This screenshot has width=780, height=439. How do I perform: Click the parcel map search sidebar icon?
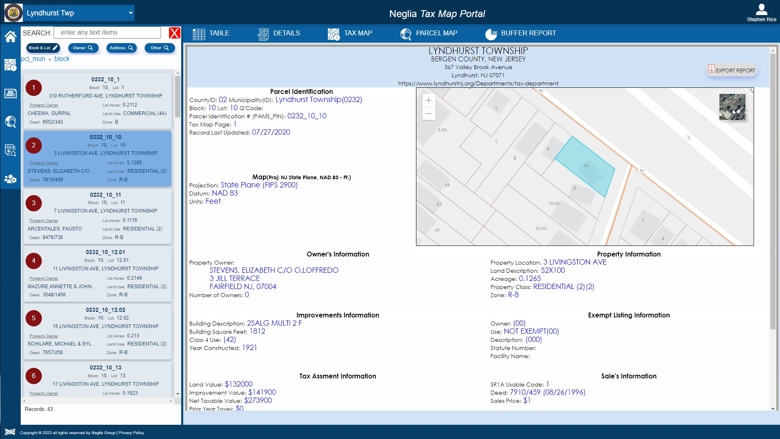tap(11, 122)
